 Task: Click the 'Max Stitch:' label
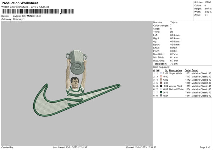coord(159,54)
